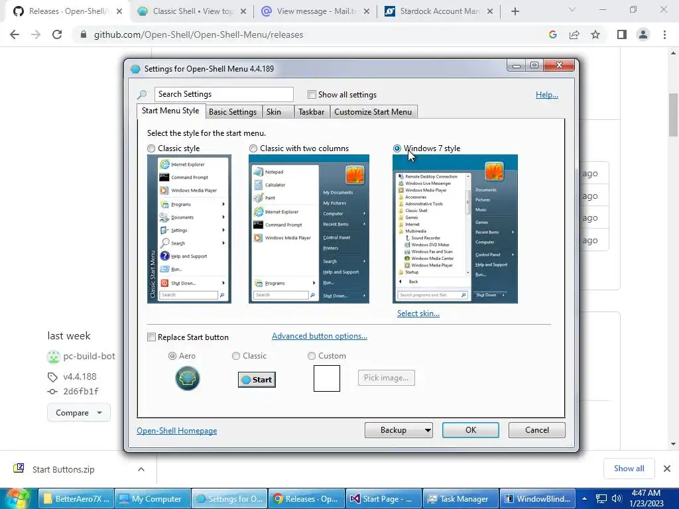Click the Classic style preview thumbnail

click(x=189, y=229)
